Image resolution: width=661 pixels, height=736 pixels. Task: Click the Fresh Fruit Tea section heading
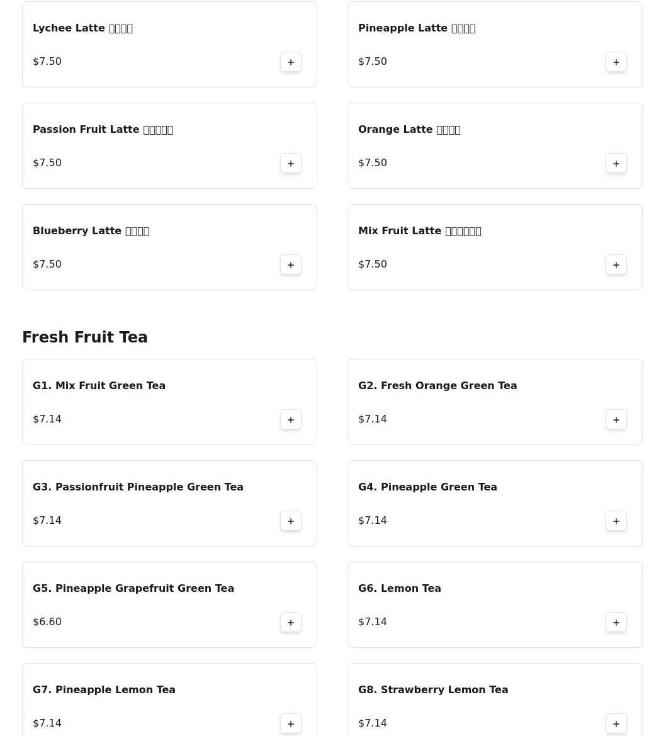pyautogui.click(x=85, y=337)
